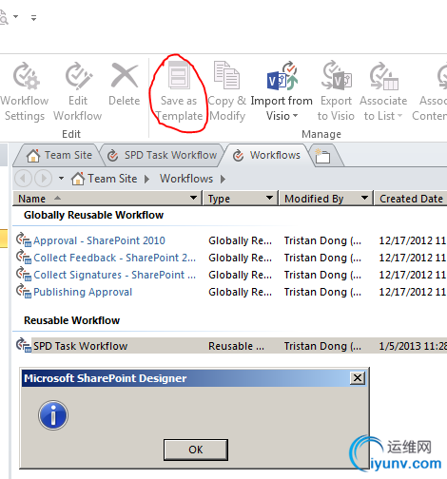Switch to the Team Site tab
The height and width of the screenshot is (479, 447).
(x=59, y=155)
